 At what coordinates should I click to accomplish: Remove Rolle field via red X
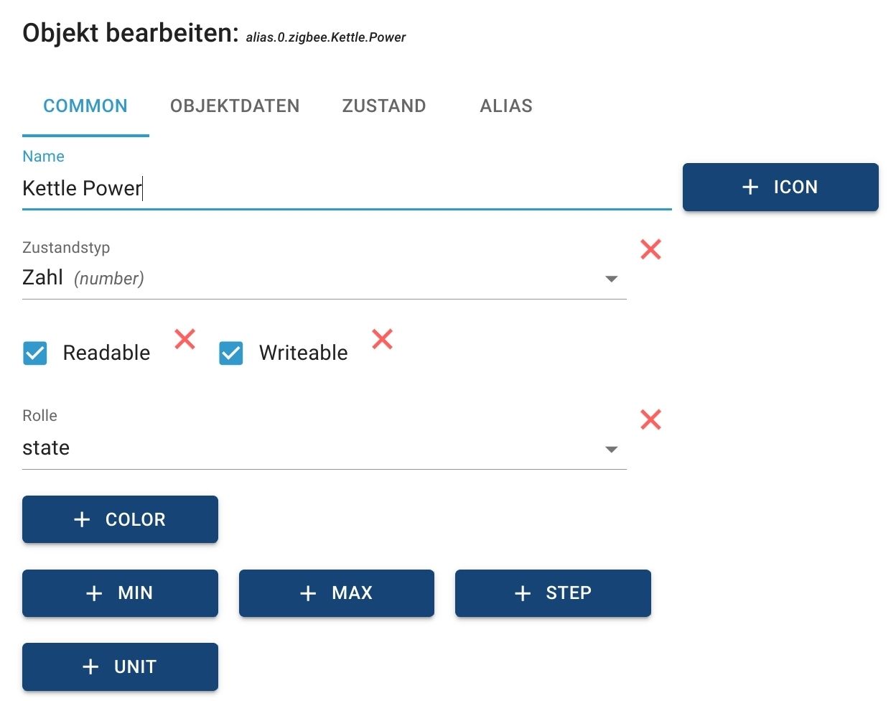click(x=650, y=419)
